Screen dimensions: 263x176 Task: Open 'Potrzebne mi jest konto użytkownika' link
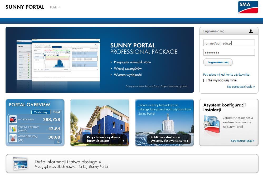[x=227, y=75]
